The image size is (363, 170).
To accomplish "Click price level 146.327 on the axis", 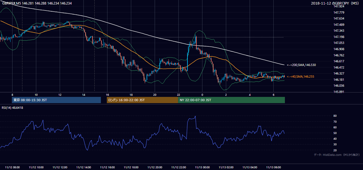I will (x=339, y=73).
